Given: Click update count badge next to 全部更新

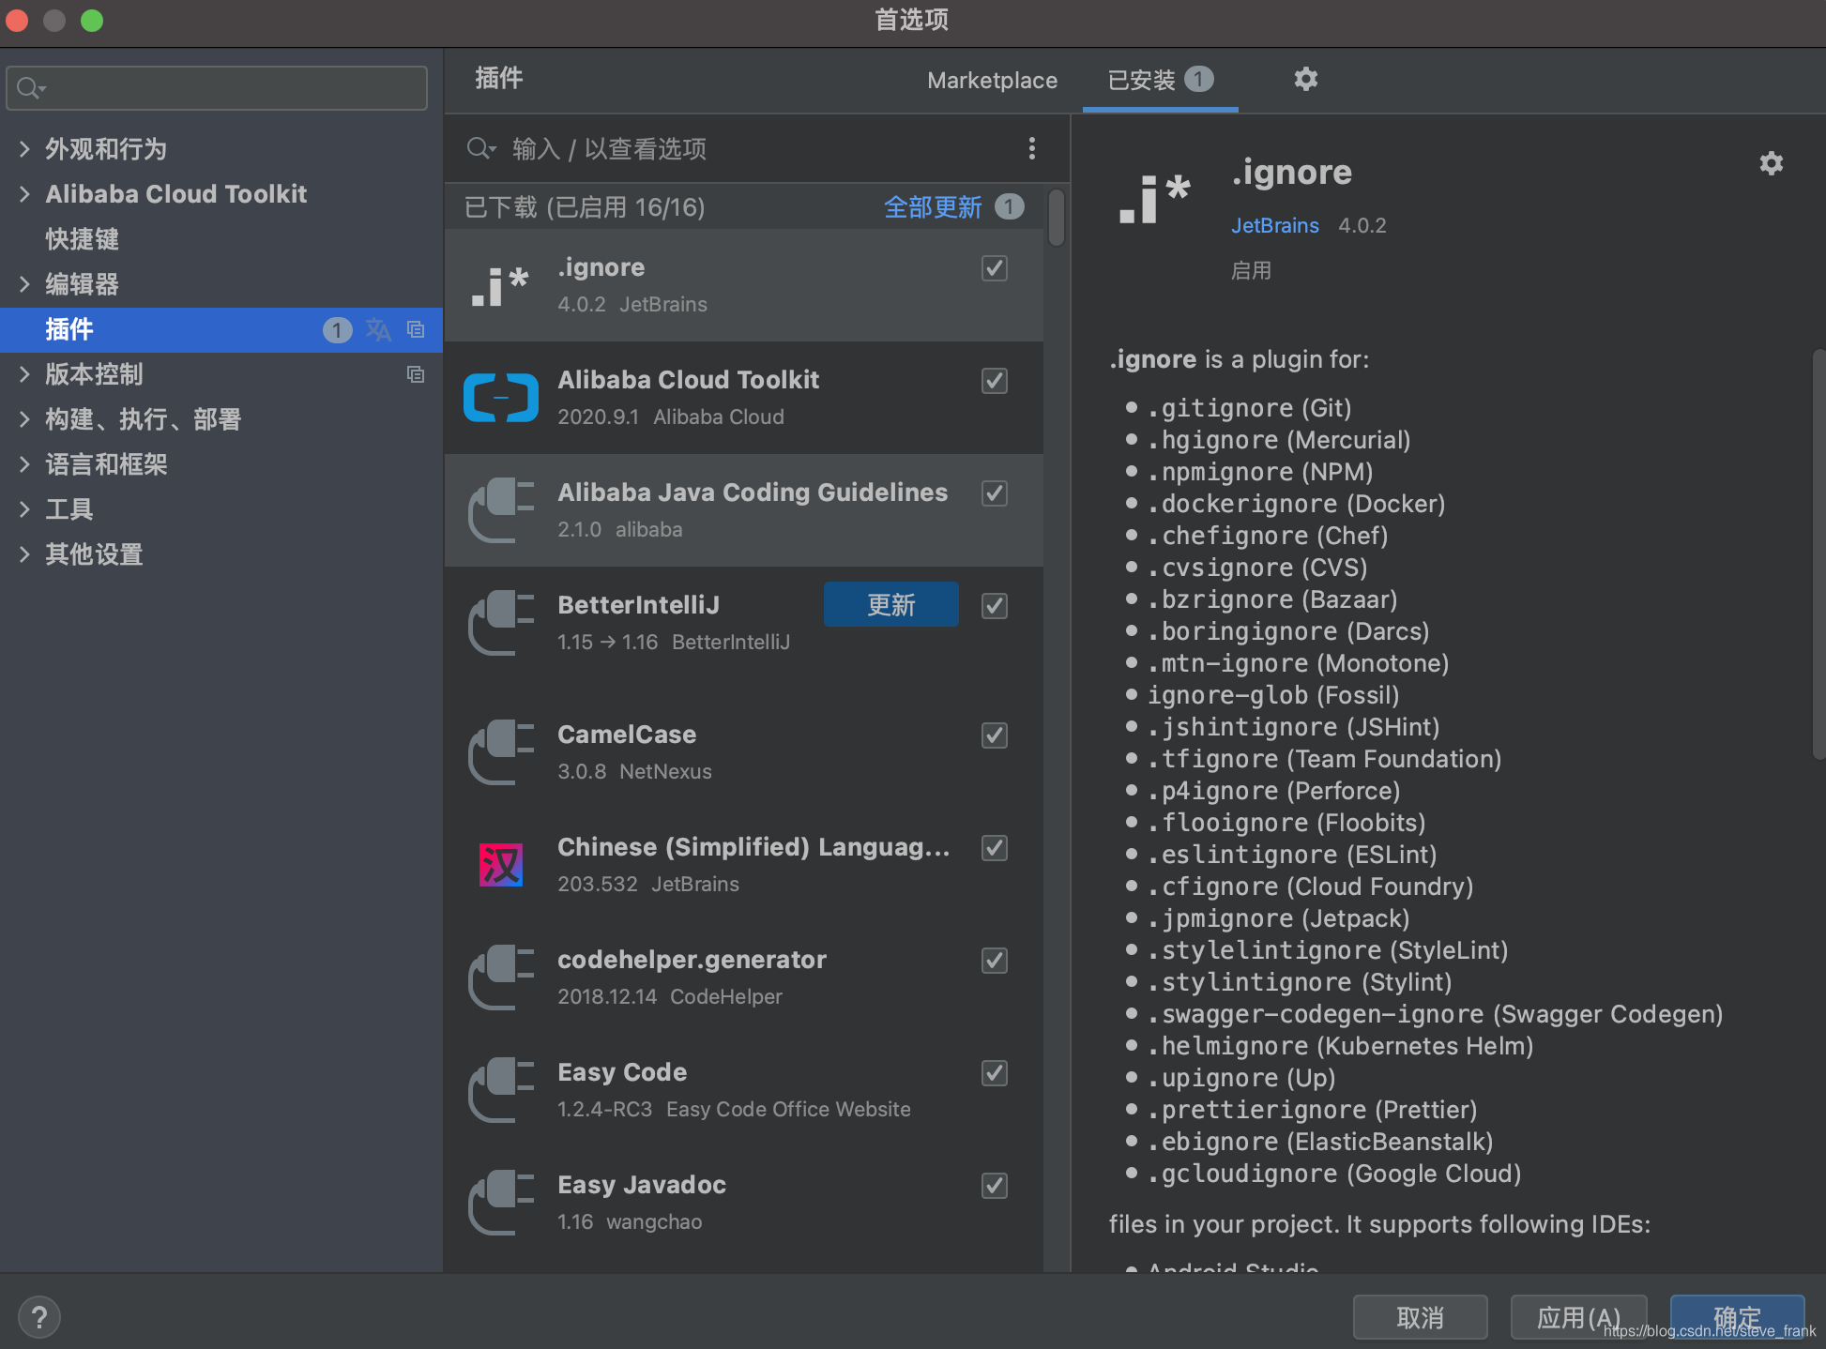Looking at the screenshot, I should [1009, 206].
